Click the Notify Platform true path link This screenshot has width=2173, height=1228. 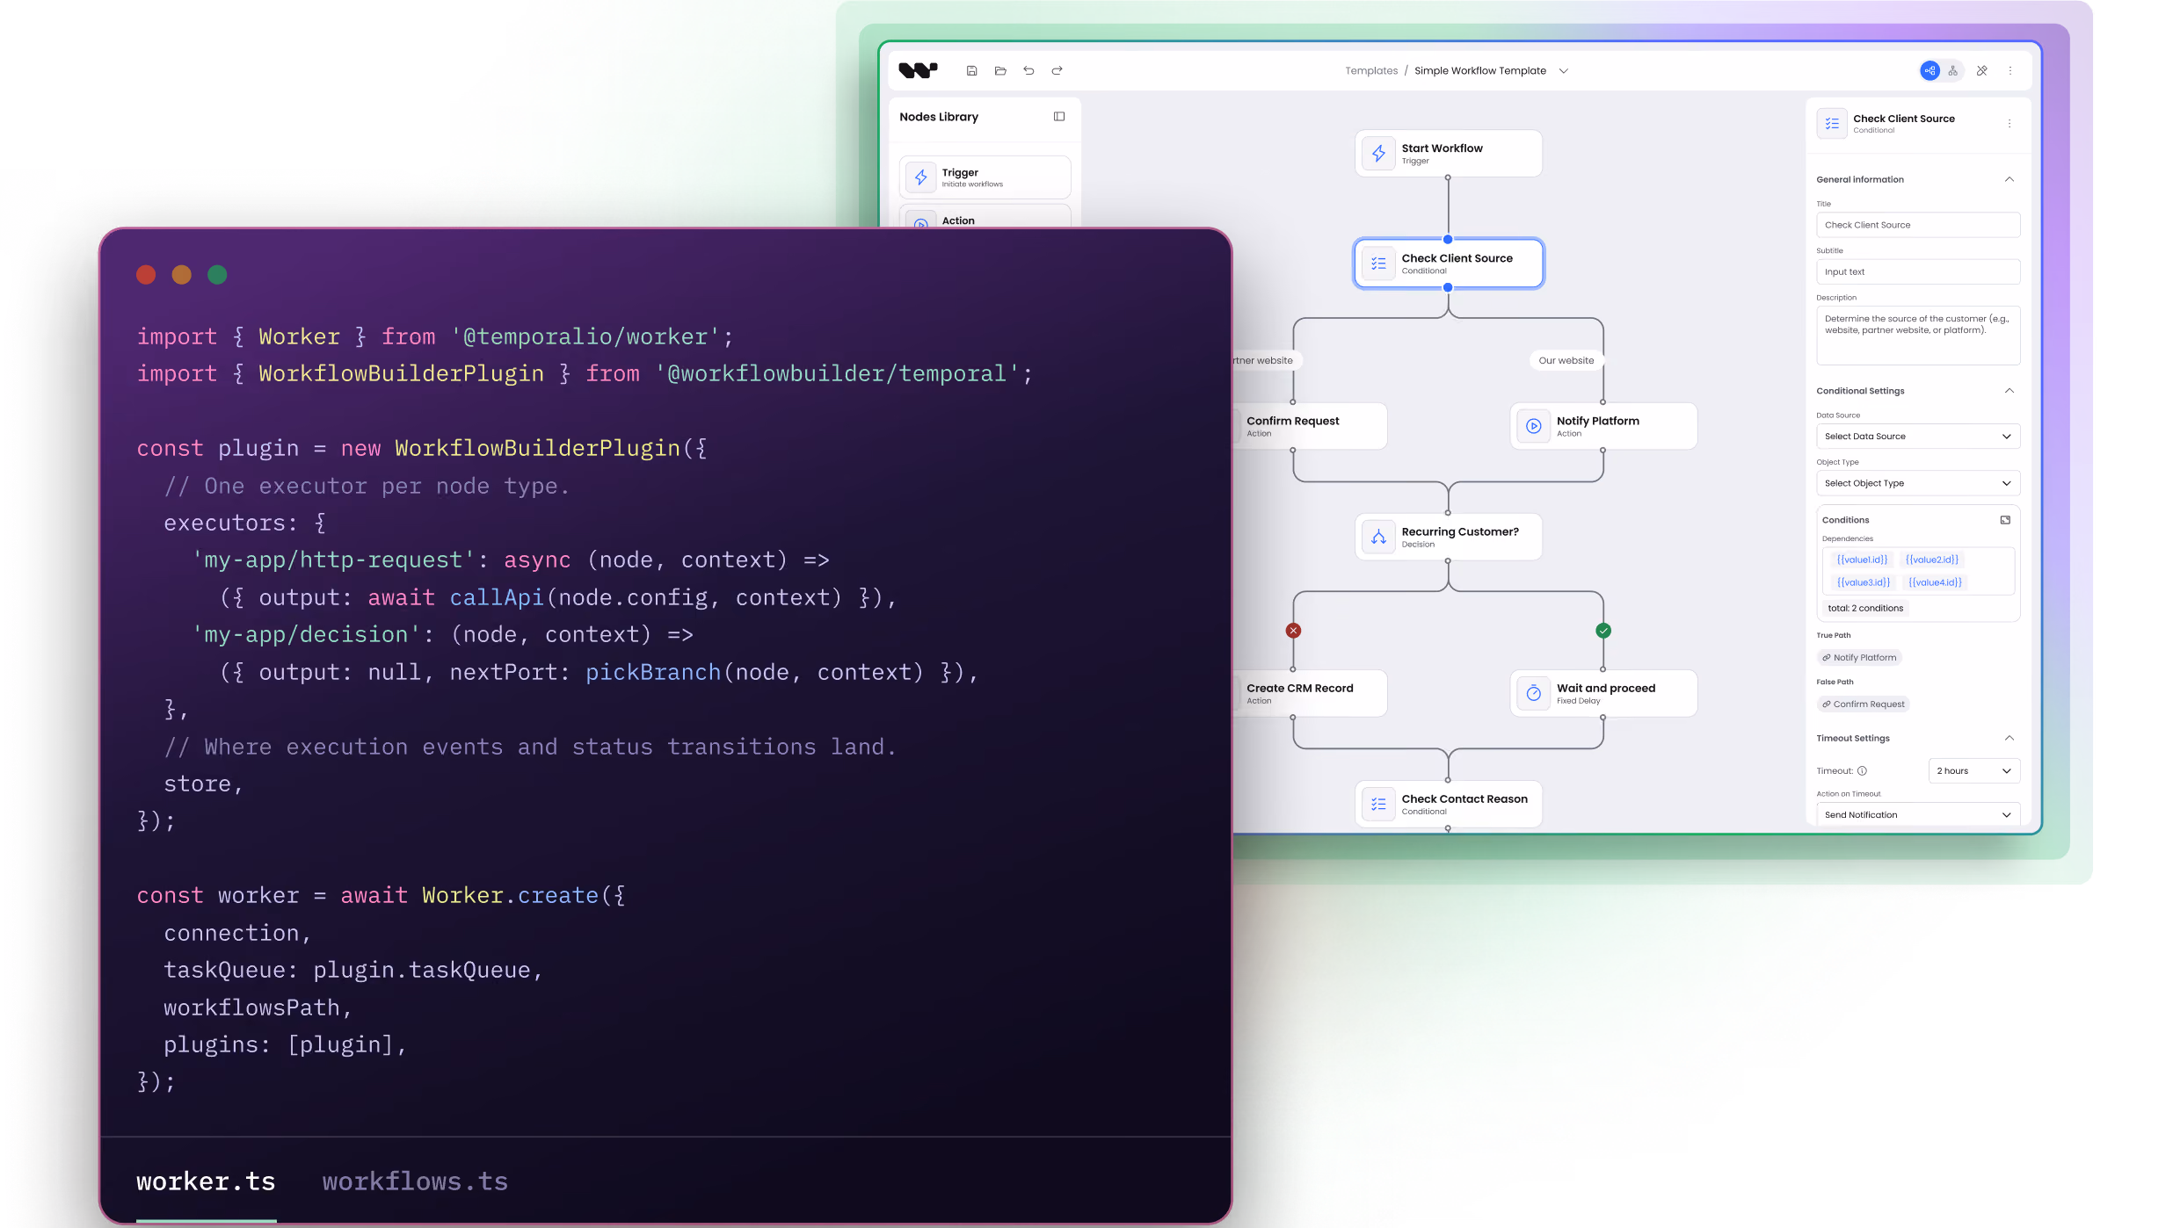pyautogui.click(x=1859, y=658)
